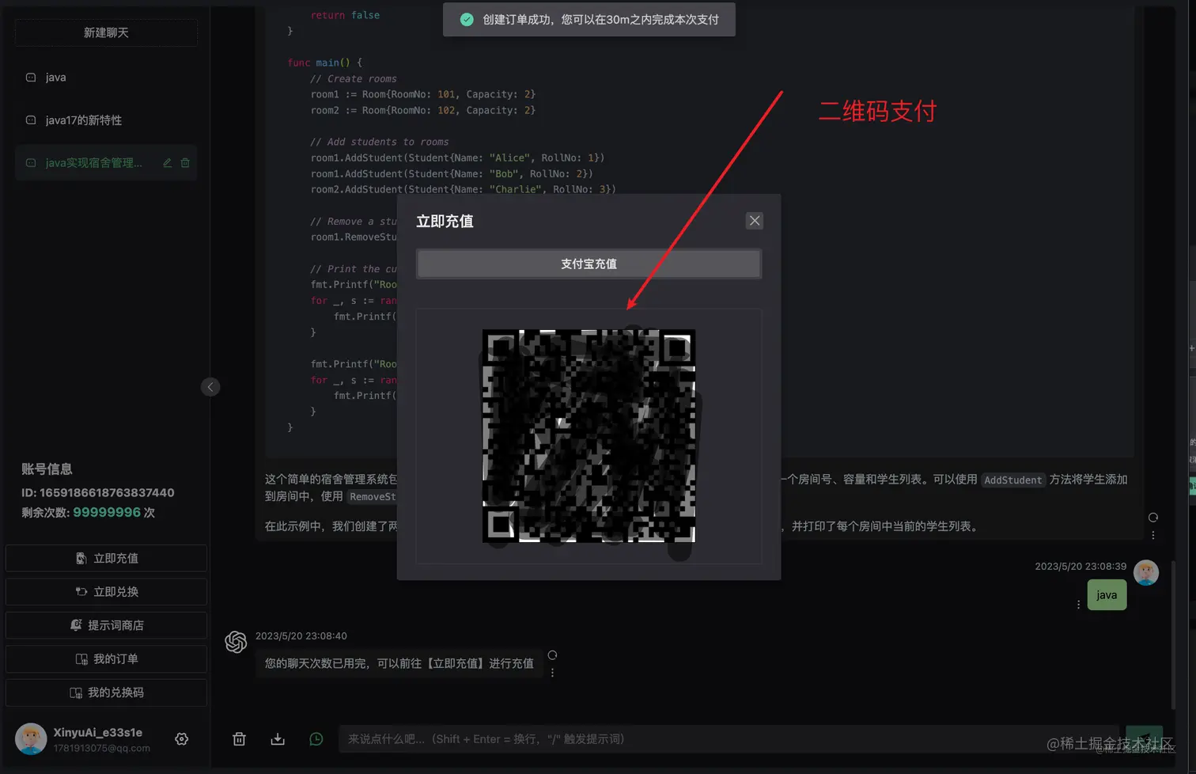Click the 创建订单成功 notification toast
Viewport: 1196px width, 774px height.
(589, 20)
